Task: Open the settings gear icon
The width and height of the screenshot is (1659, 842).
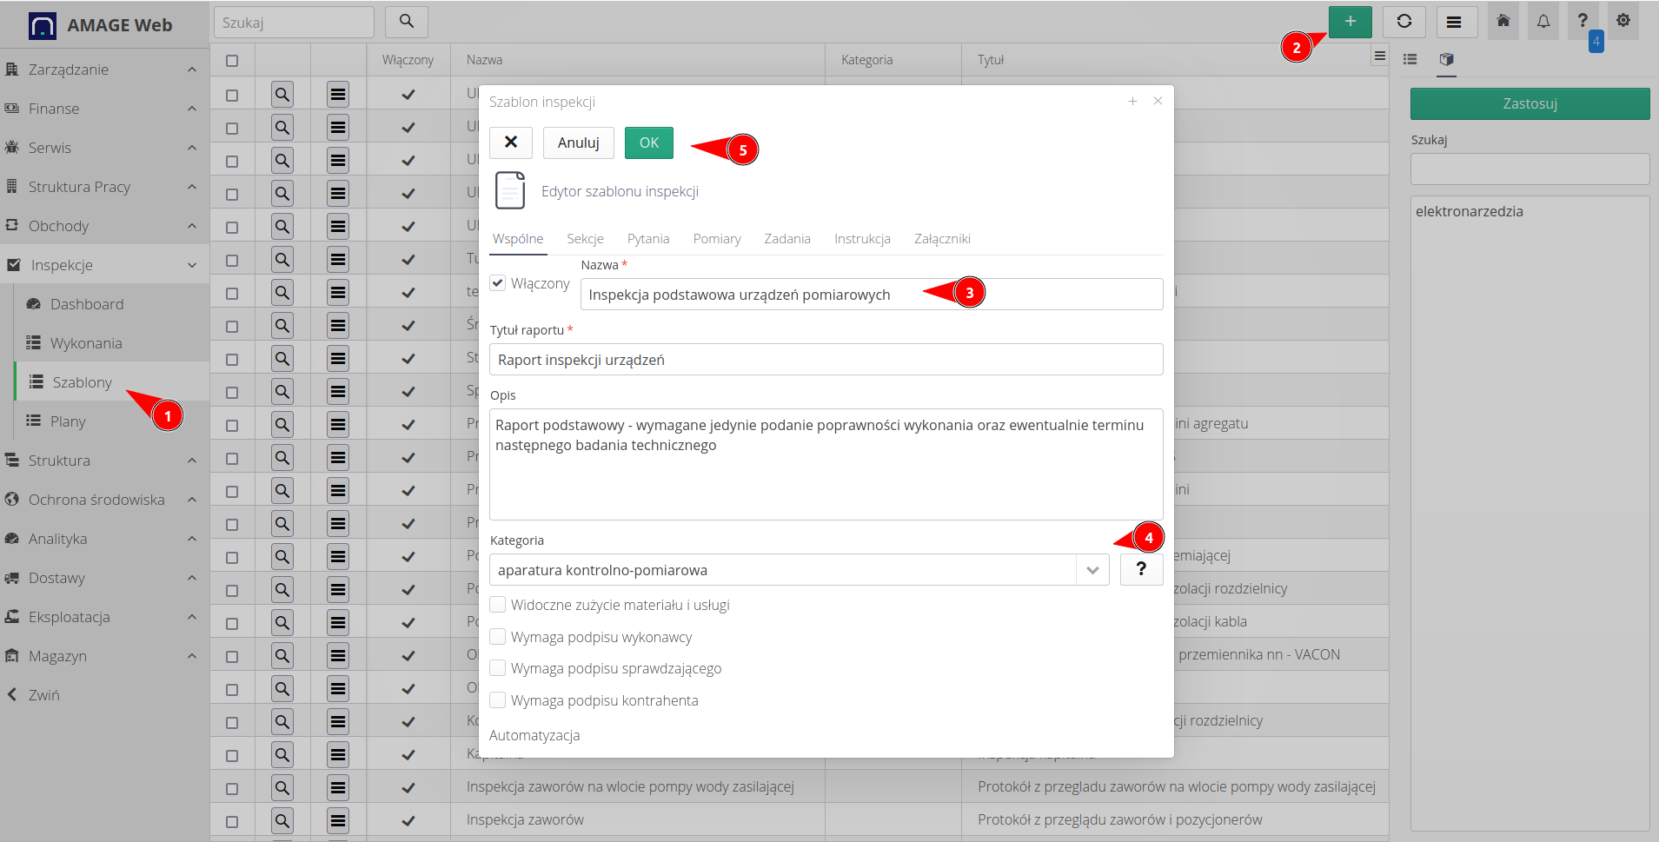Action: pos(1623,21)
